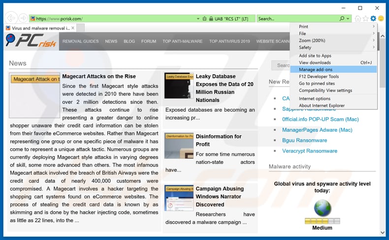This screenshot has height=240, width=389.
Task: Expand the Zoom (200%) submenu
Action: coord(334,40)
